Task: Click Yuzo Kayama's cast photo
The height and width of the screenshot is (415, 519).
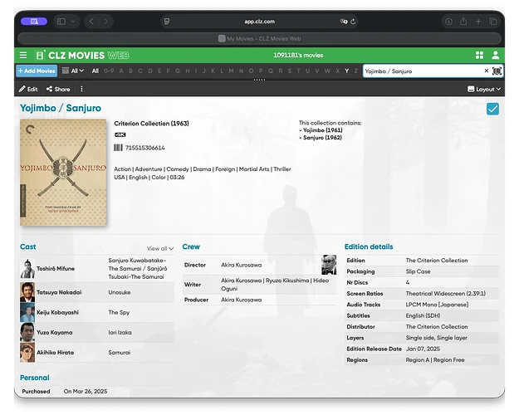Action: 27,332
